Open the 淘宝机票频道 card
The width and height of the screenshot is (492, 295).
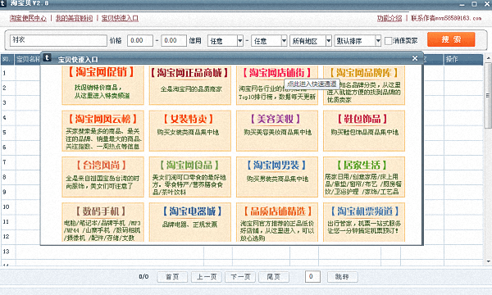[x=364, y=222]
